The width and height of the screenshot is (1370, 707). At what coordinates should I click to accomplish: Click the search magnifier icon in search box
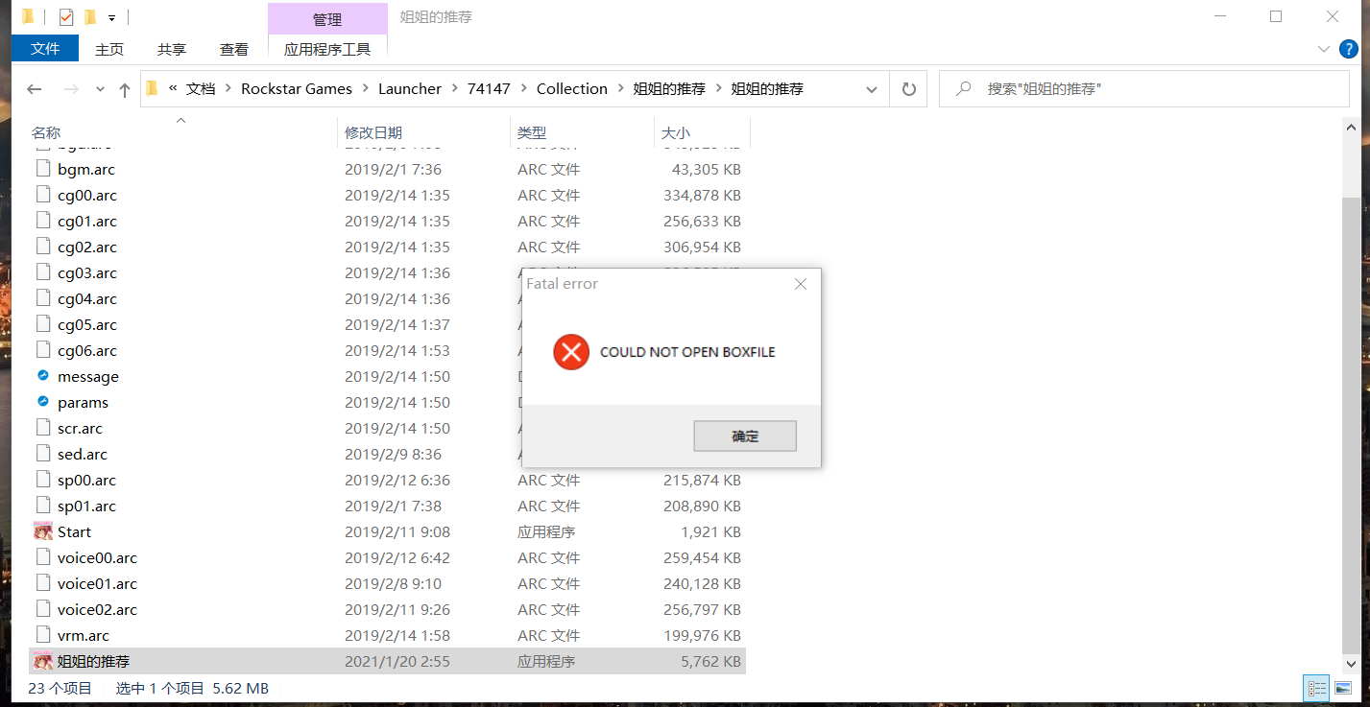point(963,88)
